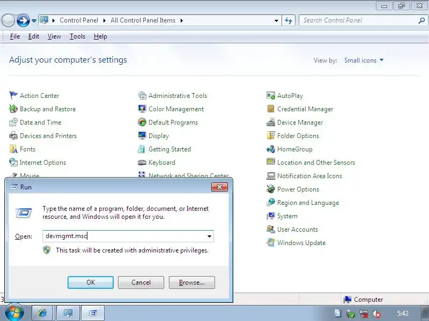
Task: Click the Region and Language globe icon
Action: tap(271, 202)
